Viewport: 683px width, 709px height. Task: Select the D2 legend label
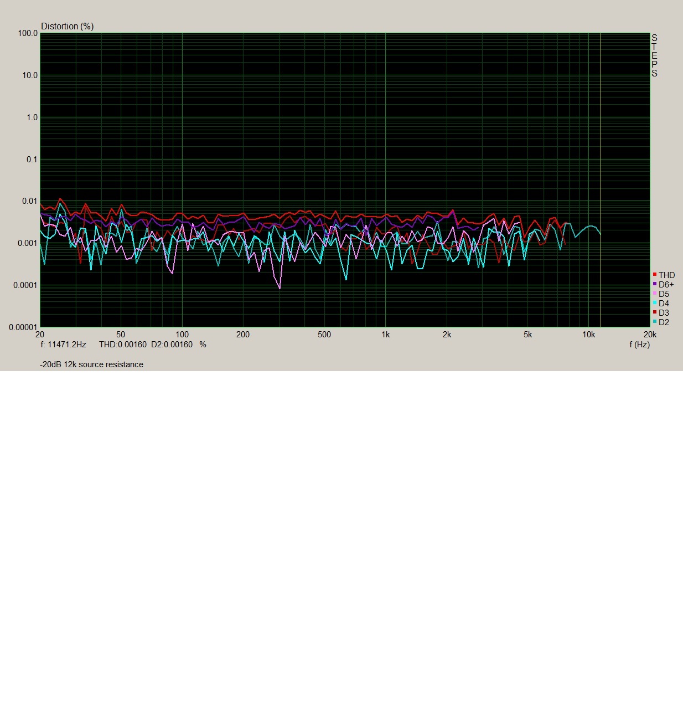click(664, 322)
